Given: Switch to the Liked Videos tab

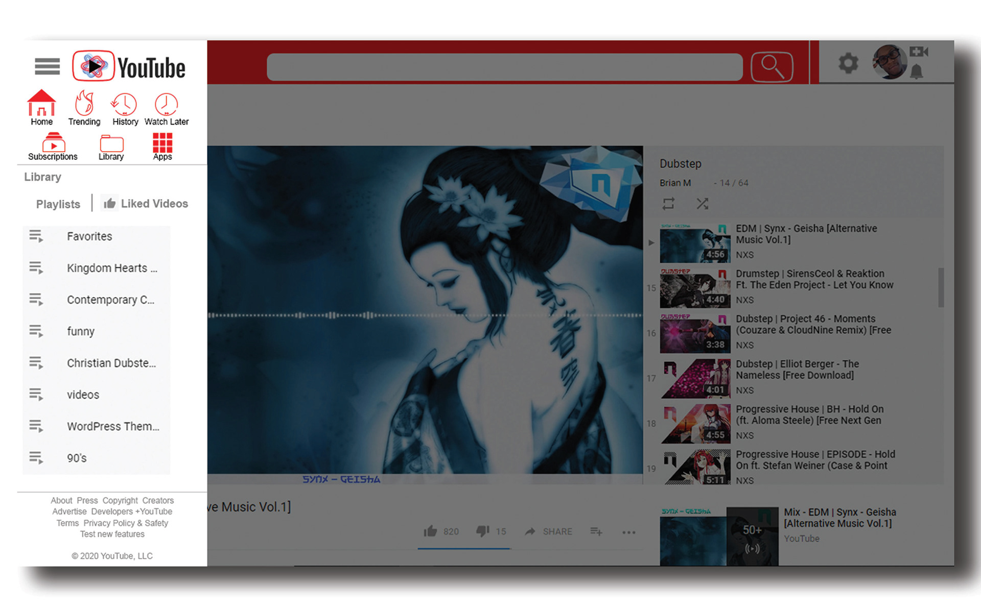Looking at the screenshot, I should 146,204.
